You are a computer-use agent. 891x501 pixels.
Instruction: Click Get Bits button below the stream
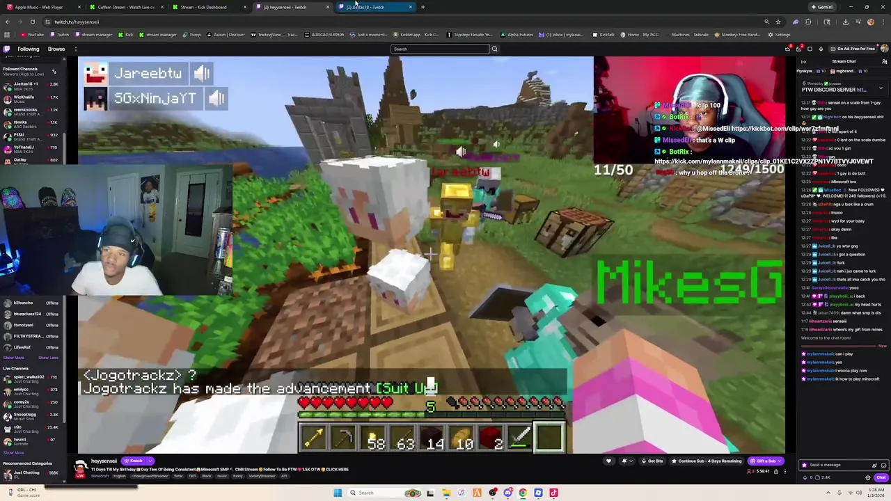pos(652,461)
